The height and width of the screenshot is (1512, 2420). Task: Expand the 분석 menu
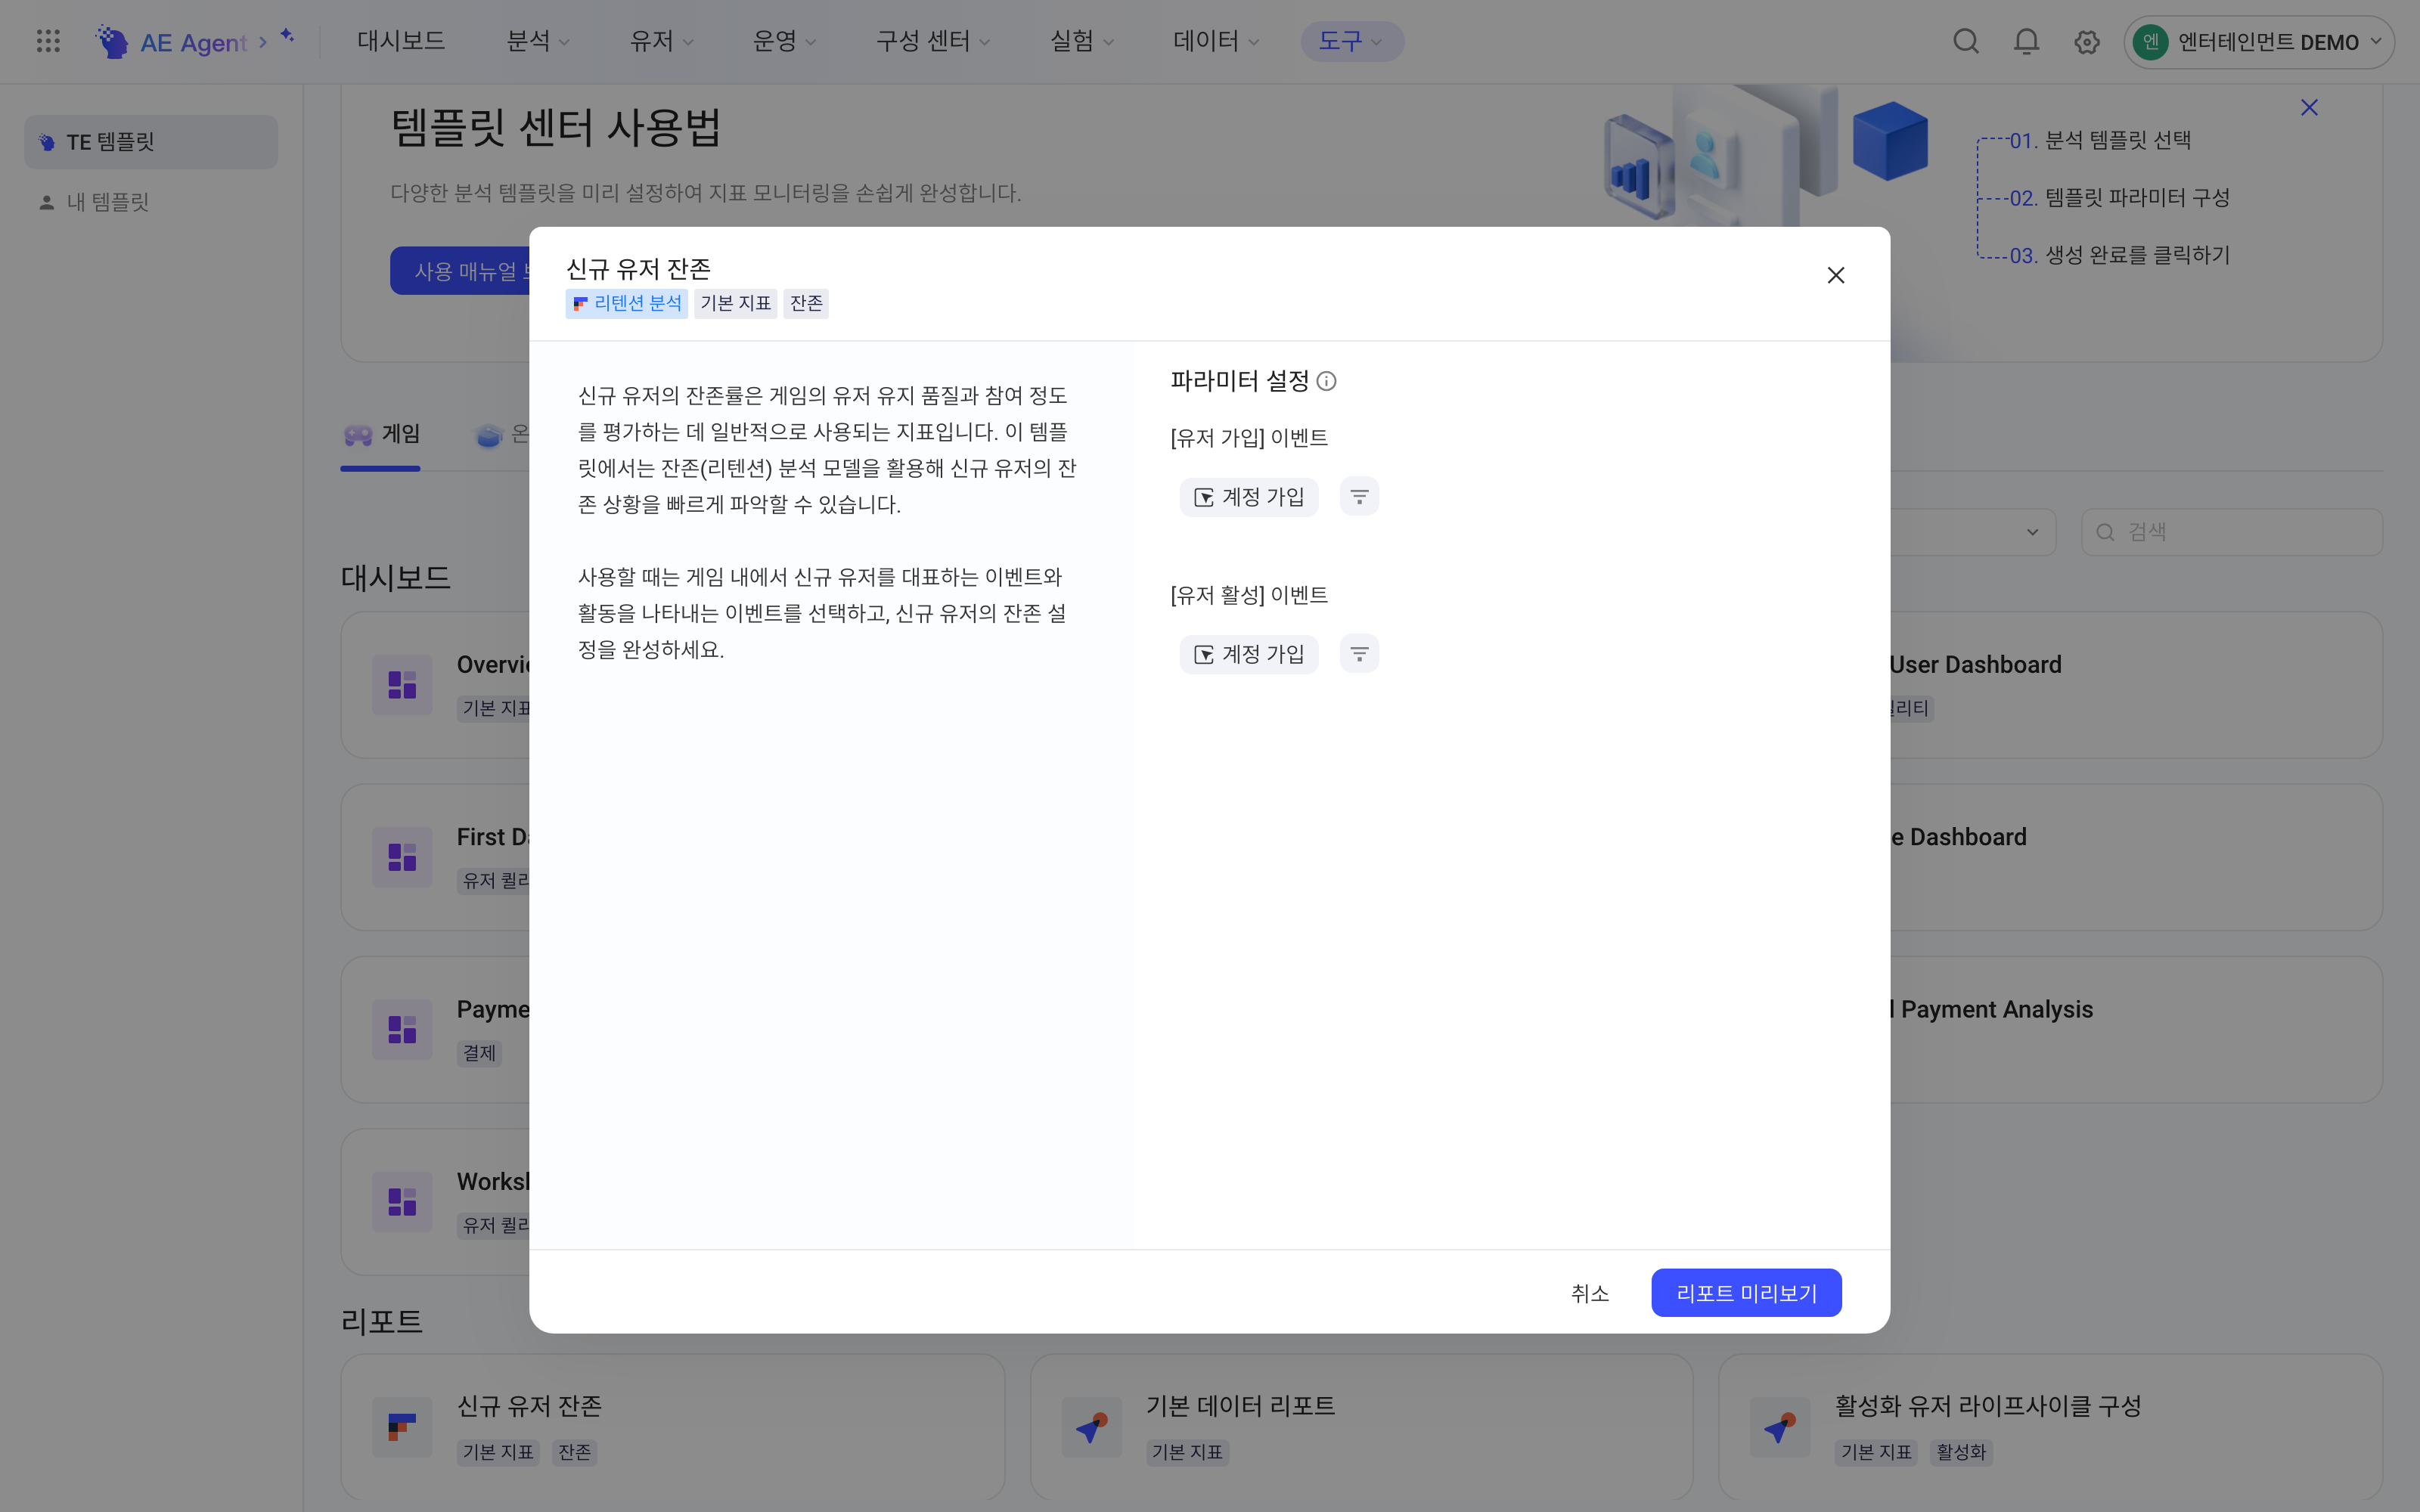(x=538, y=42)
